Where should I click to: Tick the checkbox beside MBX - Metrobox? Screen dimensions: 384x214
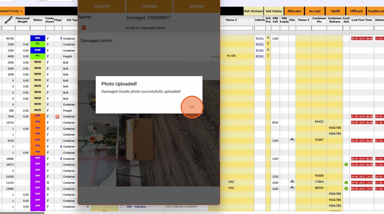122,206
